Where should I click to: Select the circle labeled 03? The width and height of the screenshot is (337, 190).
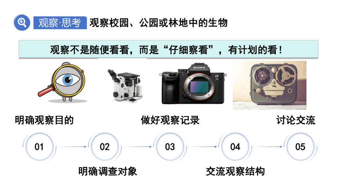click(170, 147)
